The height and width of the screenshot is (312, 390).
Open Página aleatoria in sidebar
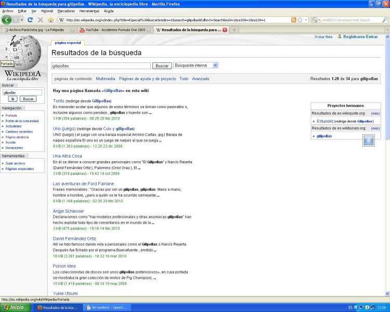(17, 137)
